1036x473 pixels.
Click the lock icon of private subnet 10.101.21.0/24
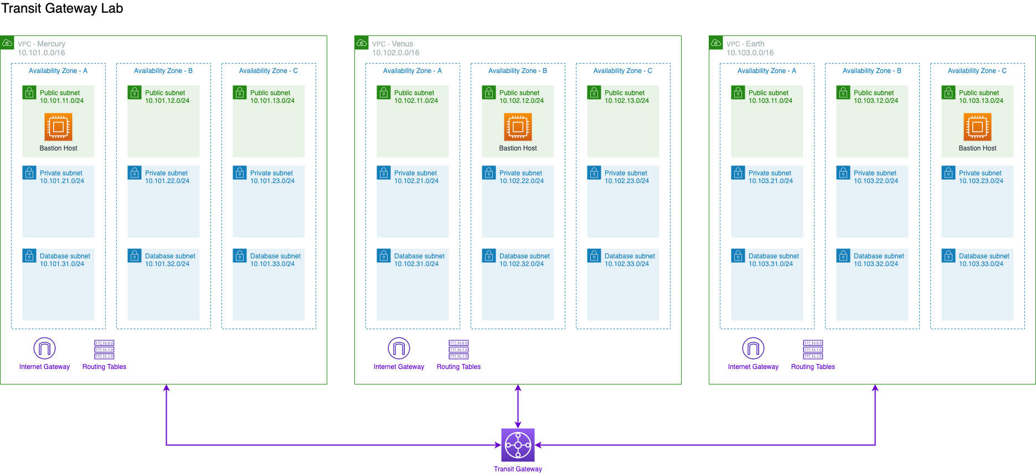click(29, 173)
